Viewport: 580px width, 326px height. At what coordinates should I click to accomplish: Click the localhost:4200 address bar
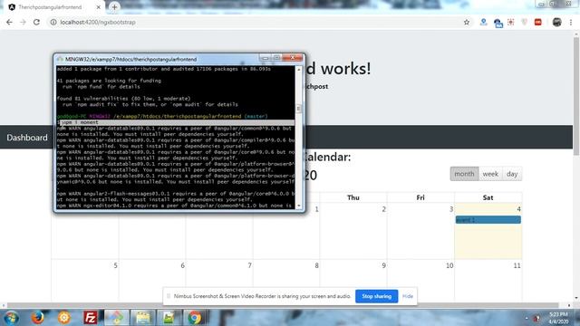pos(259,22)
